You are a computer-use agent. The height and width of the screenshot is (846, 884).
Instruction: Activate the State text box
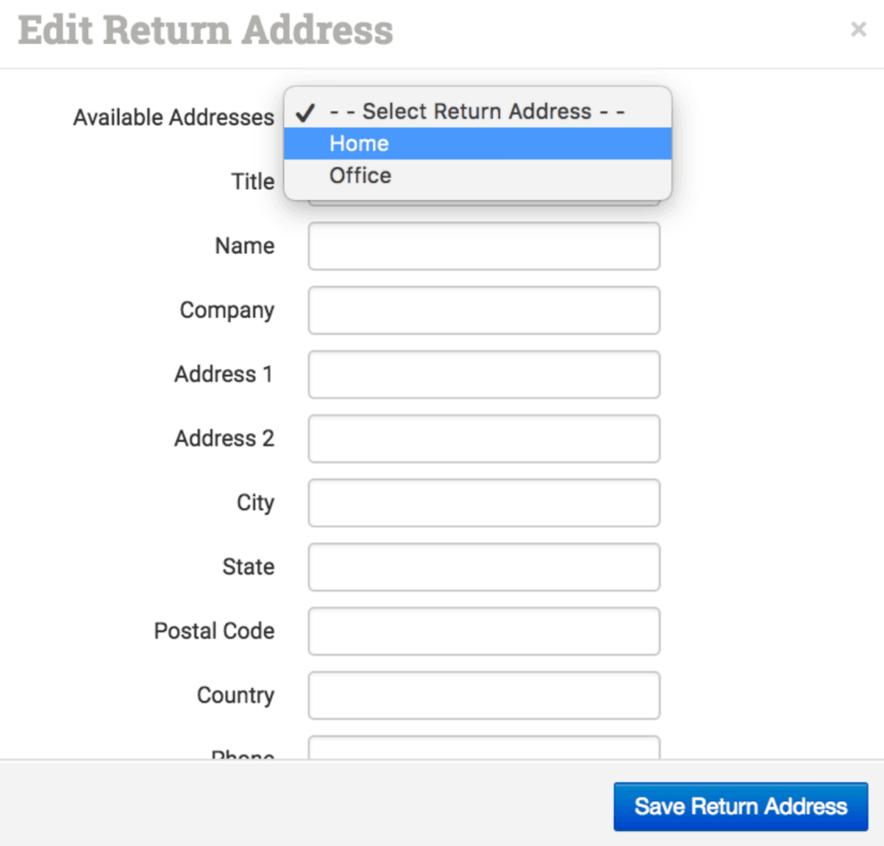[x=483, y=567]
